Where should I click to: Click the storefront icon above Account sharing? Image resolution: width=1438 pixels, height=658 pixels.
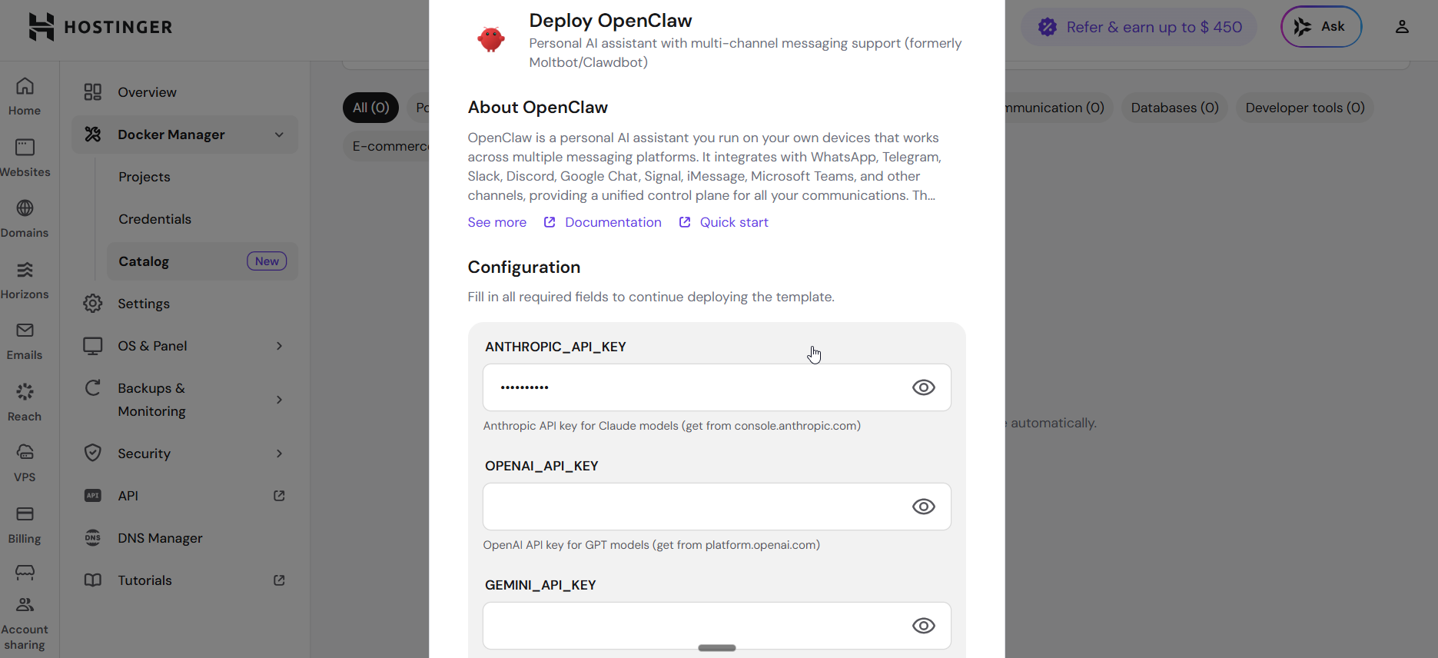click(x=25, y=572)
